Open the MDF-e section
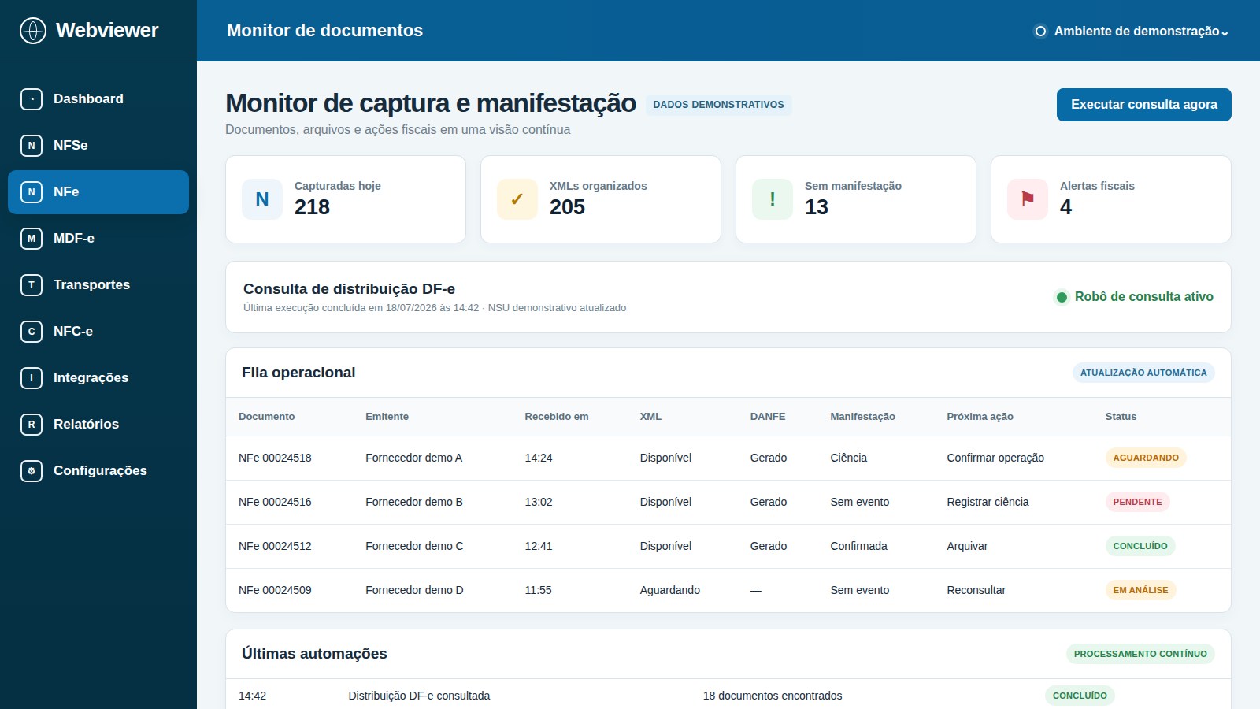Screen dimensions: 1260x709 point(98,239)
